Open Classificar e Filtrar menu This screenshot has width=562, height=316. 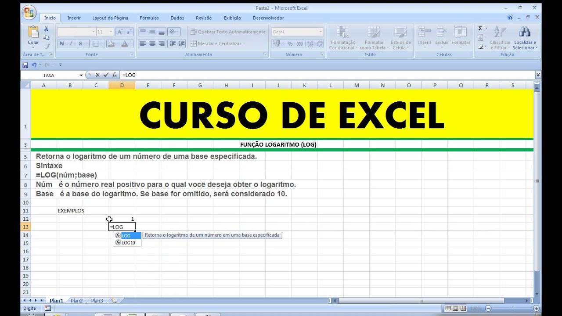[x=500, y=38]
